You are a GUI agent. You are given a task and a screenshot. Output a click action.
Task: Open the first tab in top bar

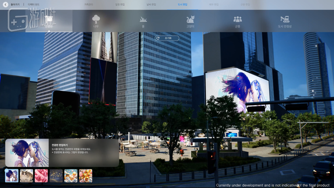[x=89, y=4]
